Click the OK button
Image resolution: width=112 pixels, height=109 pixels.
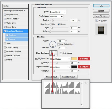(x=101, y=6)
